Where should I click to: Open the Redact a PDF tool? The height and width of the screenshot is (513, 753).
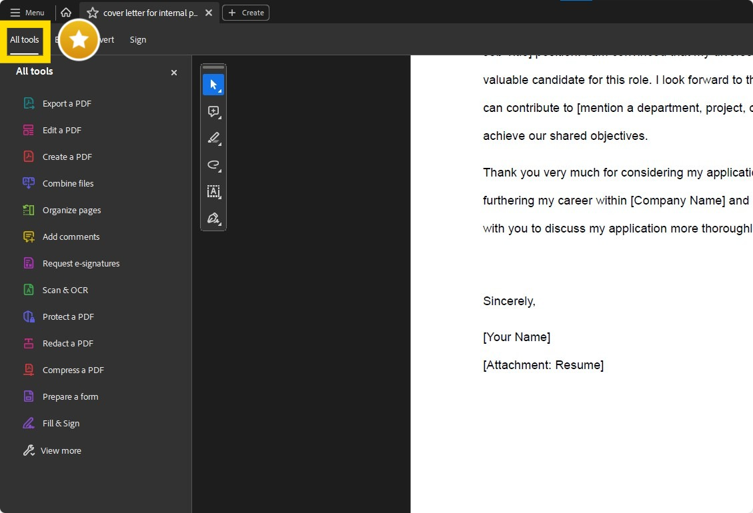click(58, 343)
